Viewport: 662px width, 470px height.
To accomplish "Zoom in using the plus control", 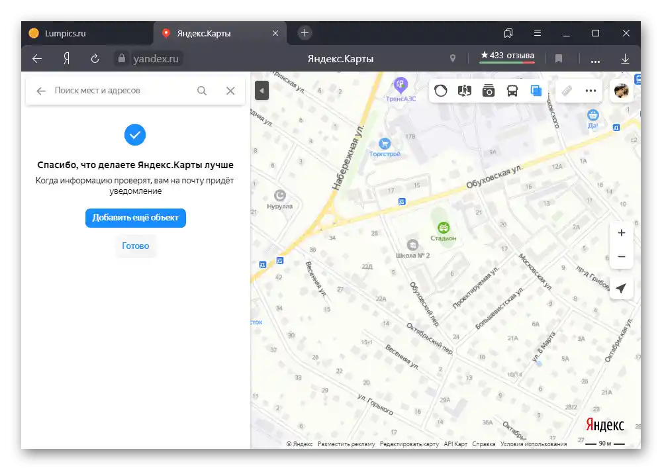I will [621, 232].
